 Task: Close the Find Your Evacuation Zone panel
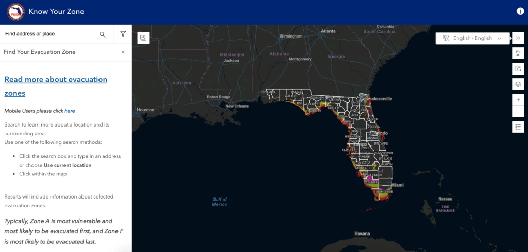point(123,52)
